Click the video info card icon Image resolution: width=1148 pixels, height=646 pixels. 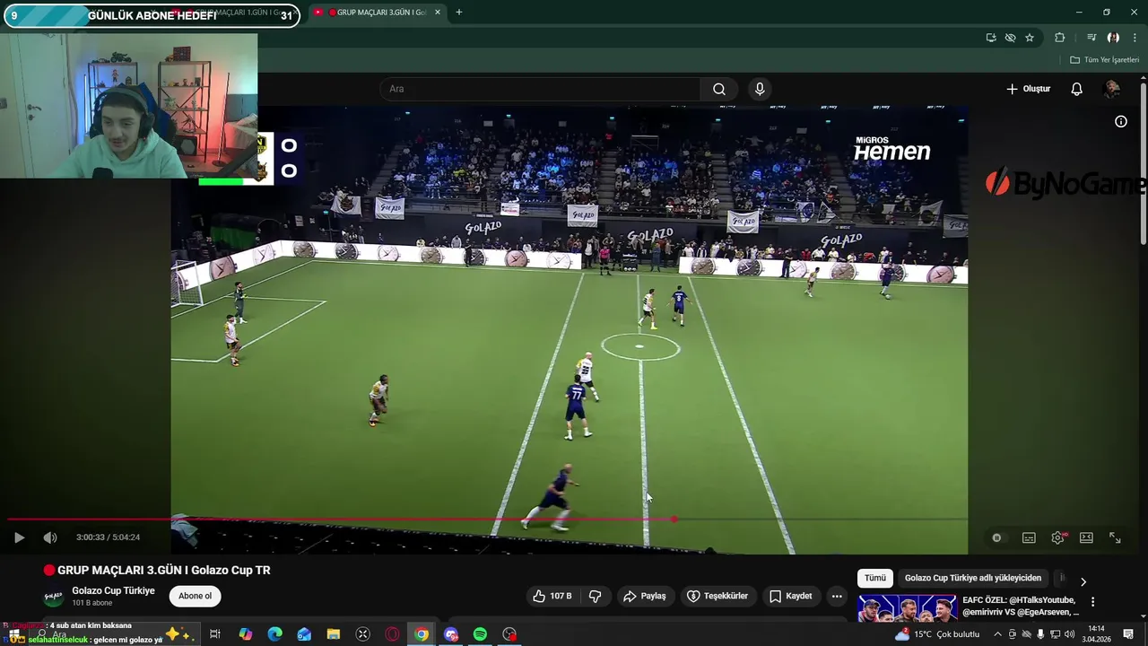coord(1120,122)
